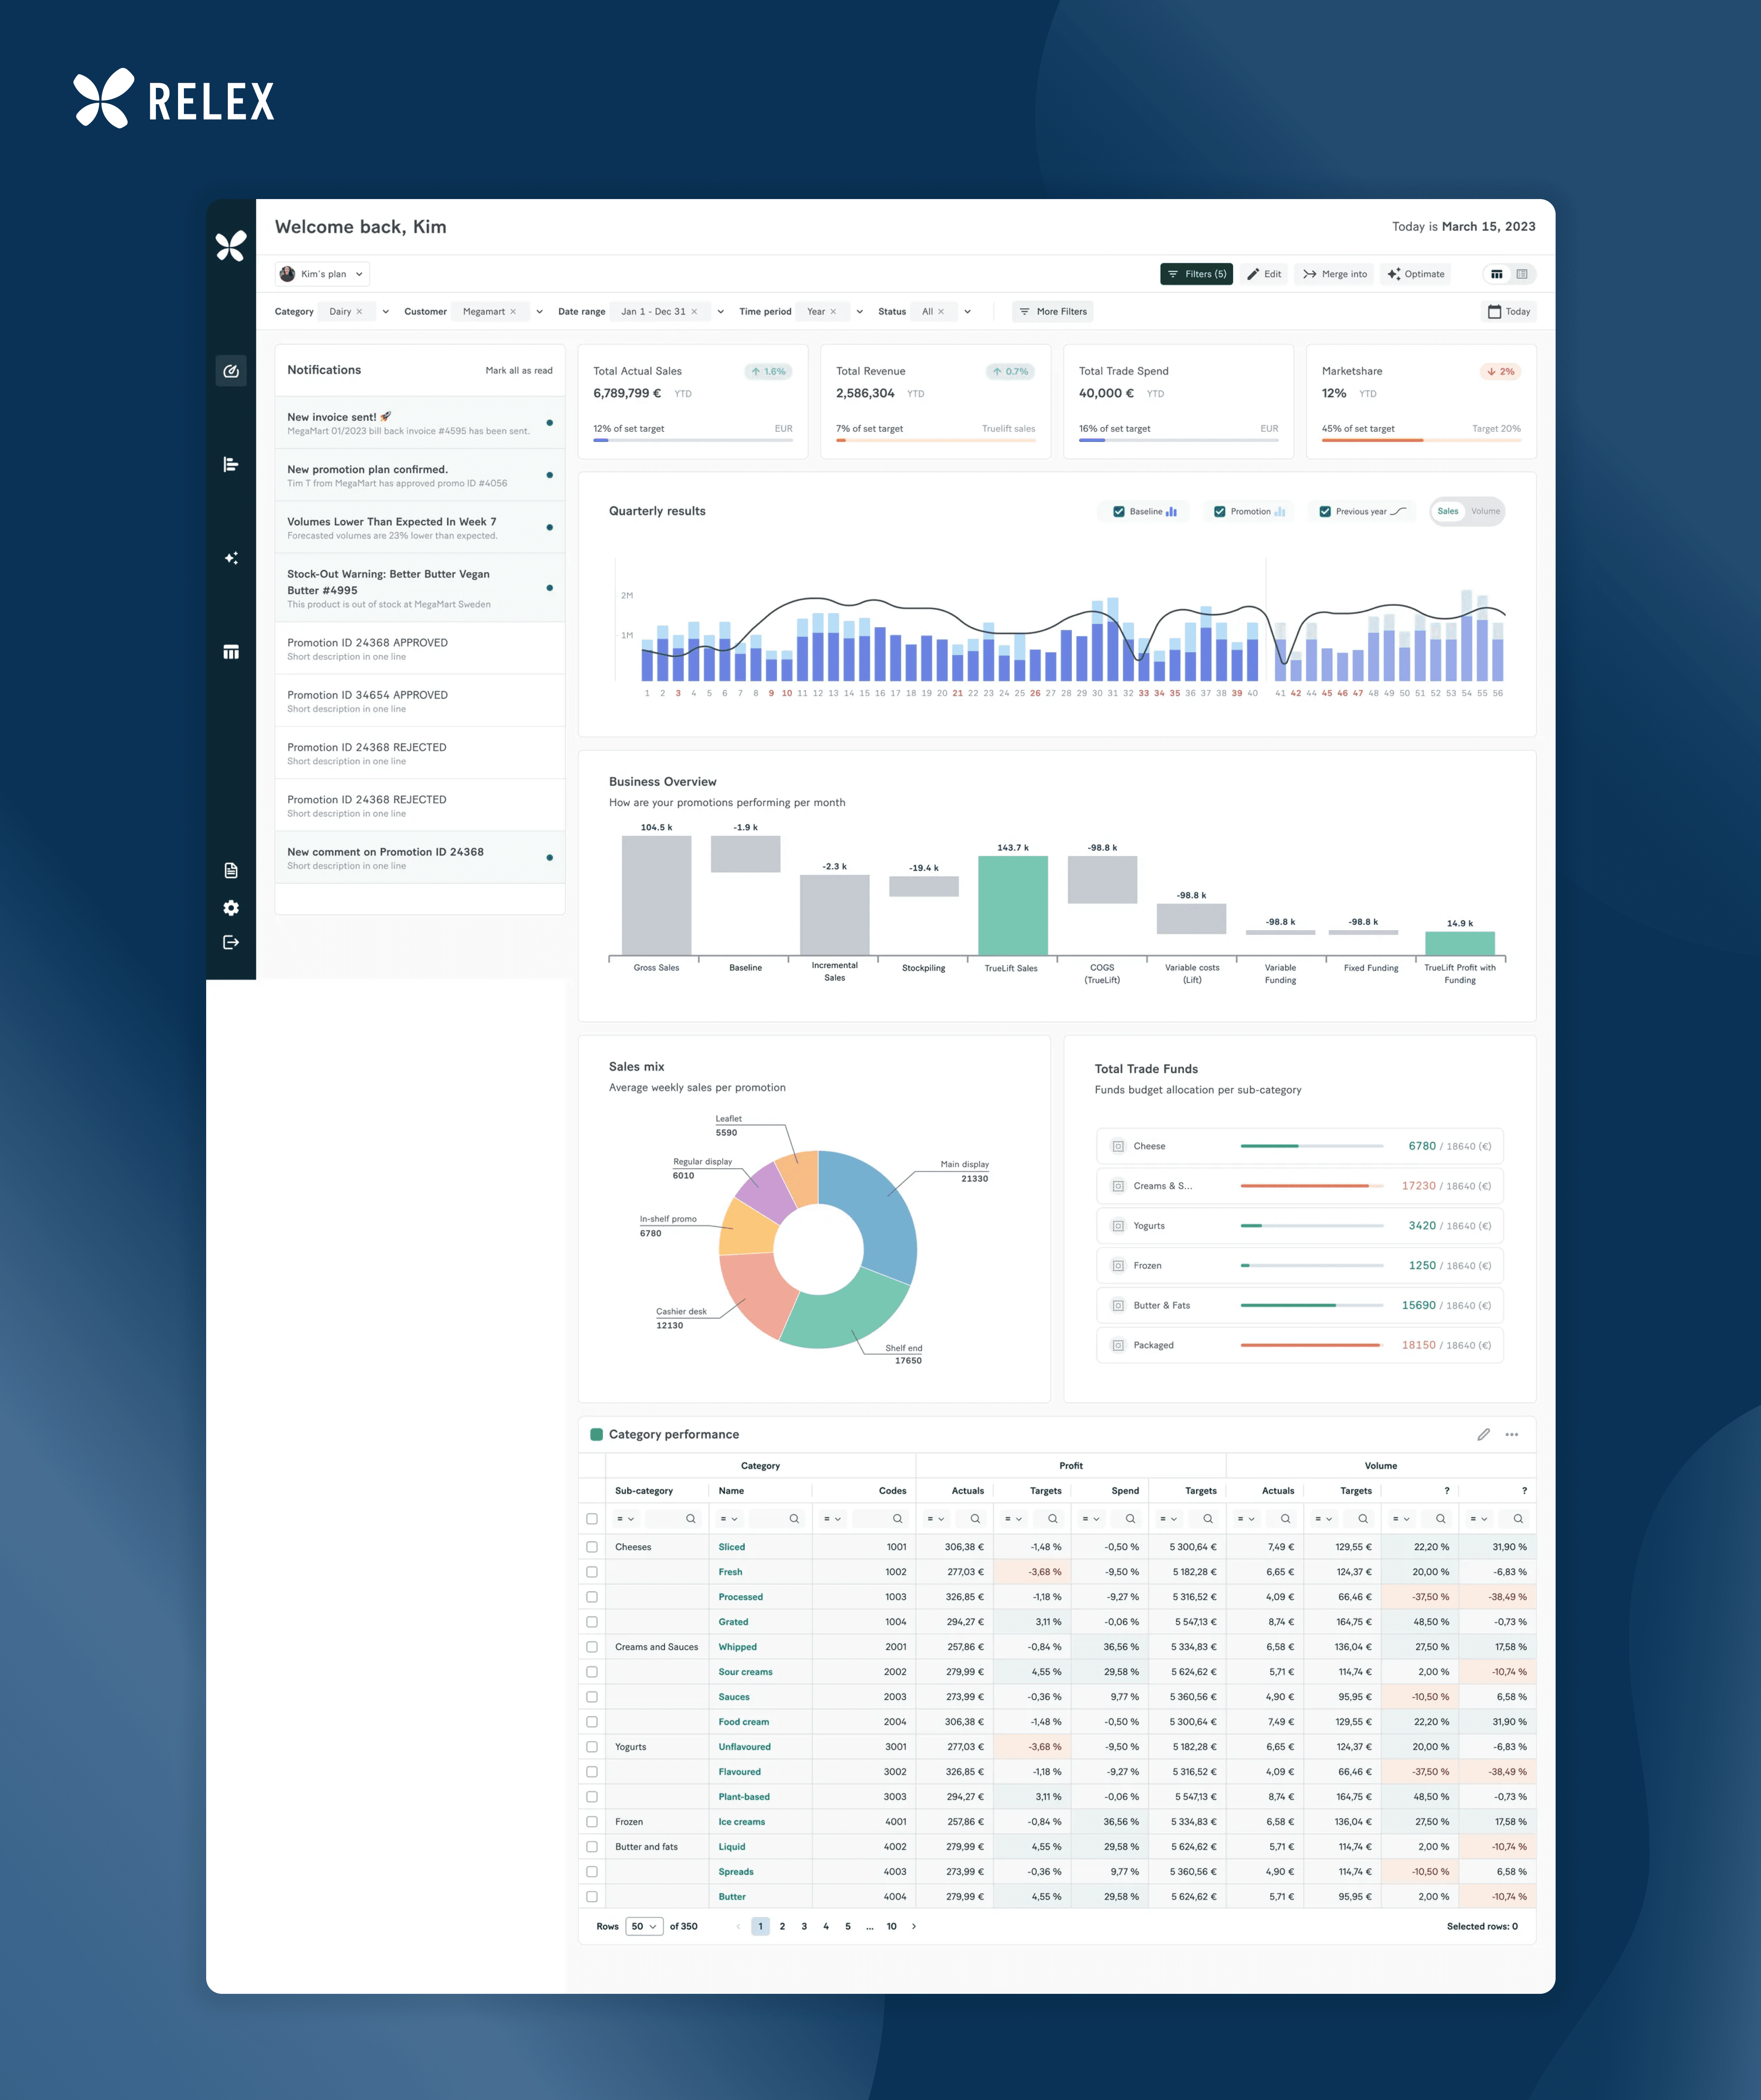
Task: Open the three-dot menu in Category performance
Action: (x=1512, y=1434)
